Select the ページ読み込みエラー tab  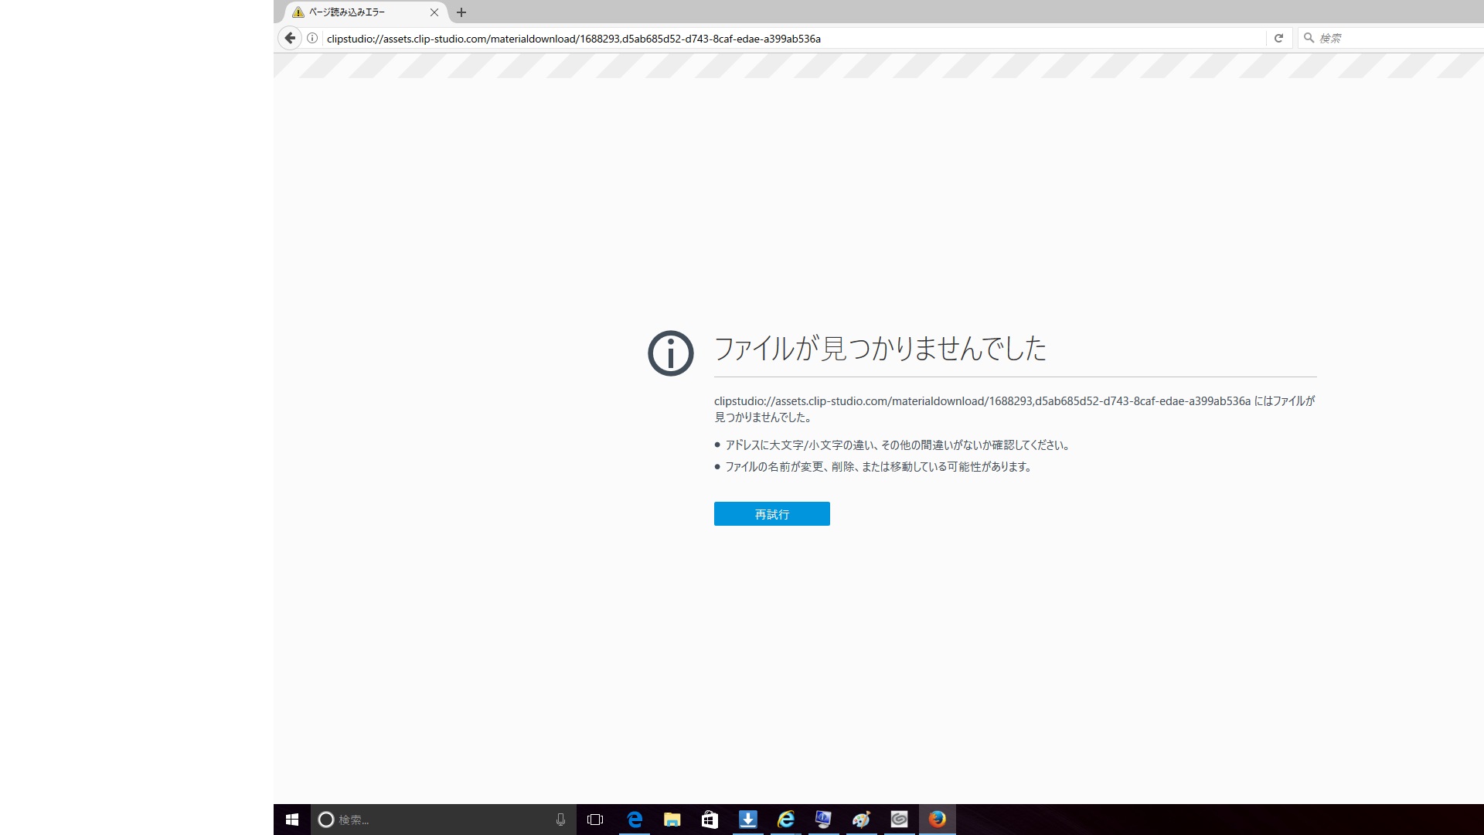(356, 12)
